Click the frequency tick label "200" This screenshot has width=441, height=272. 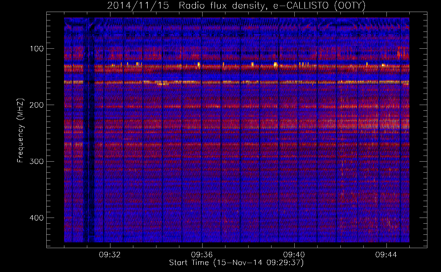tap(36, 105)
